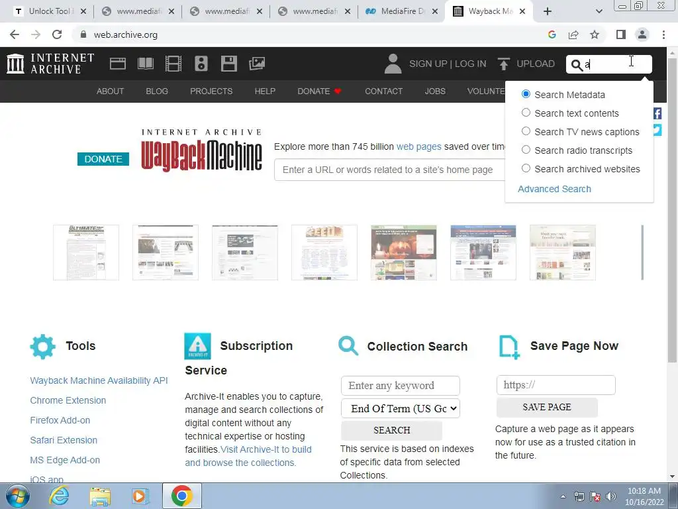Show hidden tray icons arrow
Viewport: 678px width, 509px height.
[x=563, y=496]
